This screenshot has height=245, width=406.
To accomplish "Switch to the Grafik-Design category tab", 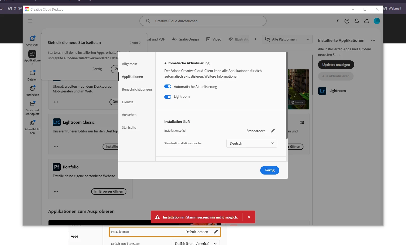I will coord(186,39).
